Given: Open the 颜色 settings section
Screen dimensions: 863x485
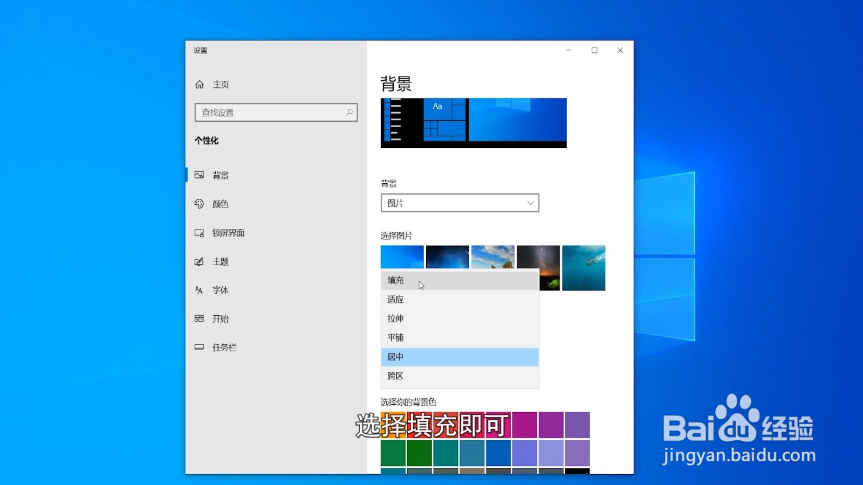Looking at the screenshot, I should coord(220,204).
